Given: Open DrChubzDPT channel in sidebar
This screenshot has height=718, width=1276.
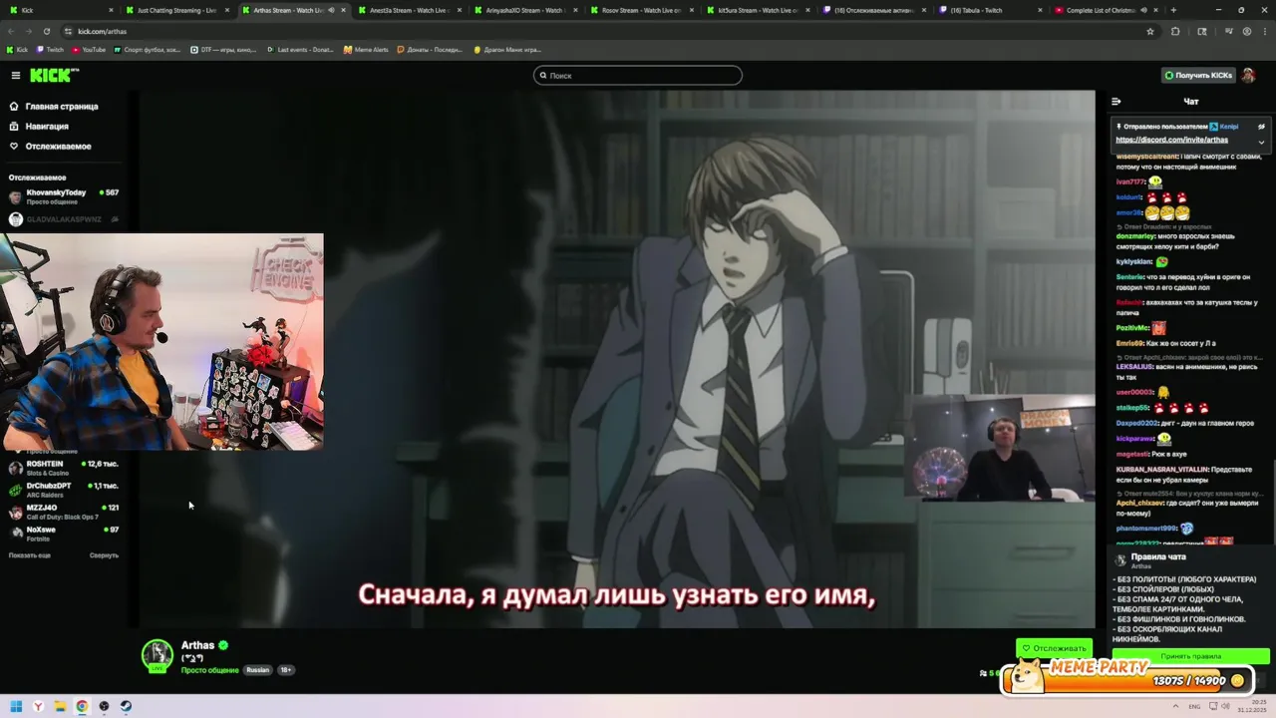Looking at the screenshot, I should (64, 490).
